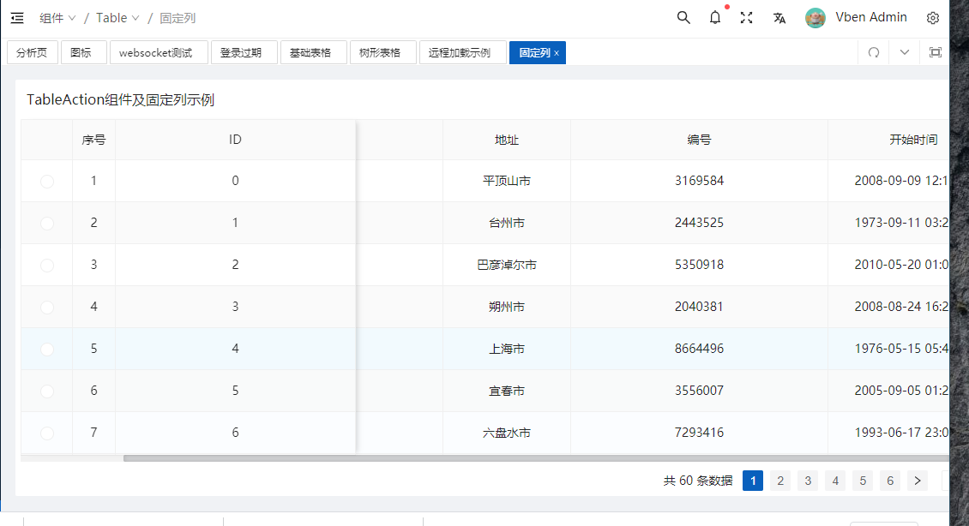Toggle the sidebar with the hamburger menu icon
Screen dimensions: 969x526
[16, 17]
